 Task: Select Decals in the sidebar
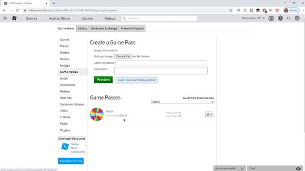[64, 59]
